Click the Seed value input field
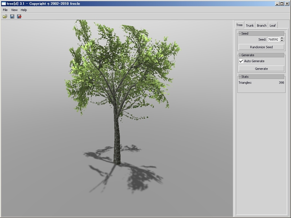 point(274,40)
